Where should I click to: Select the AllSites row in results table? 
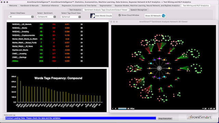48,61
